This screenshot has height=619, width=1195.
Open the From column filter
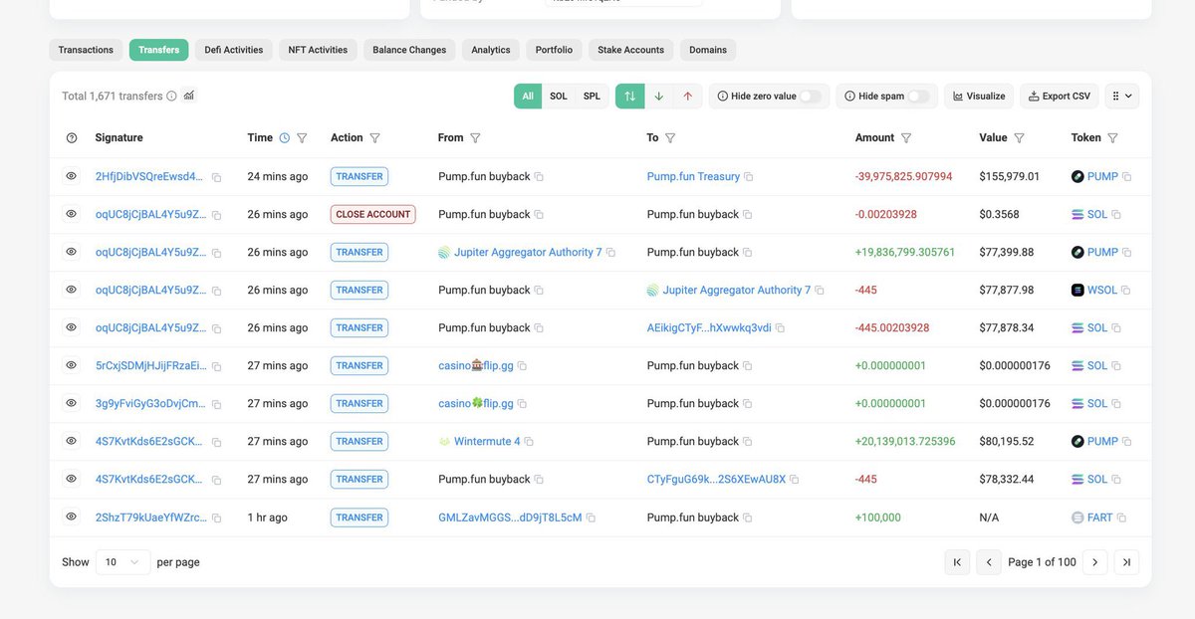point(475,138)
